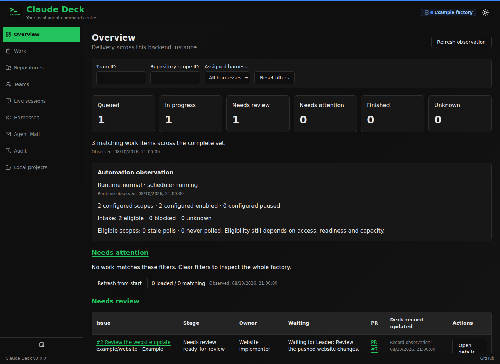Click "Claude Deck v3.0.0" version text
Screen dimensions: 500x364
pyautogui.click(x=26, y=358)
